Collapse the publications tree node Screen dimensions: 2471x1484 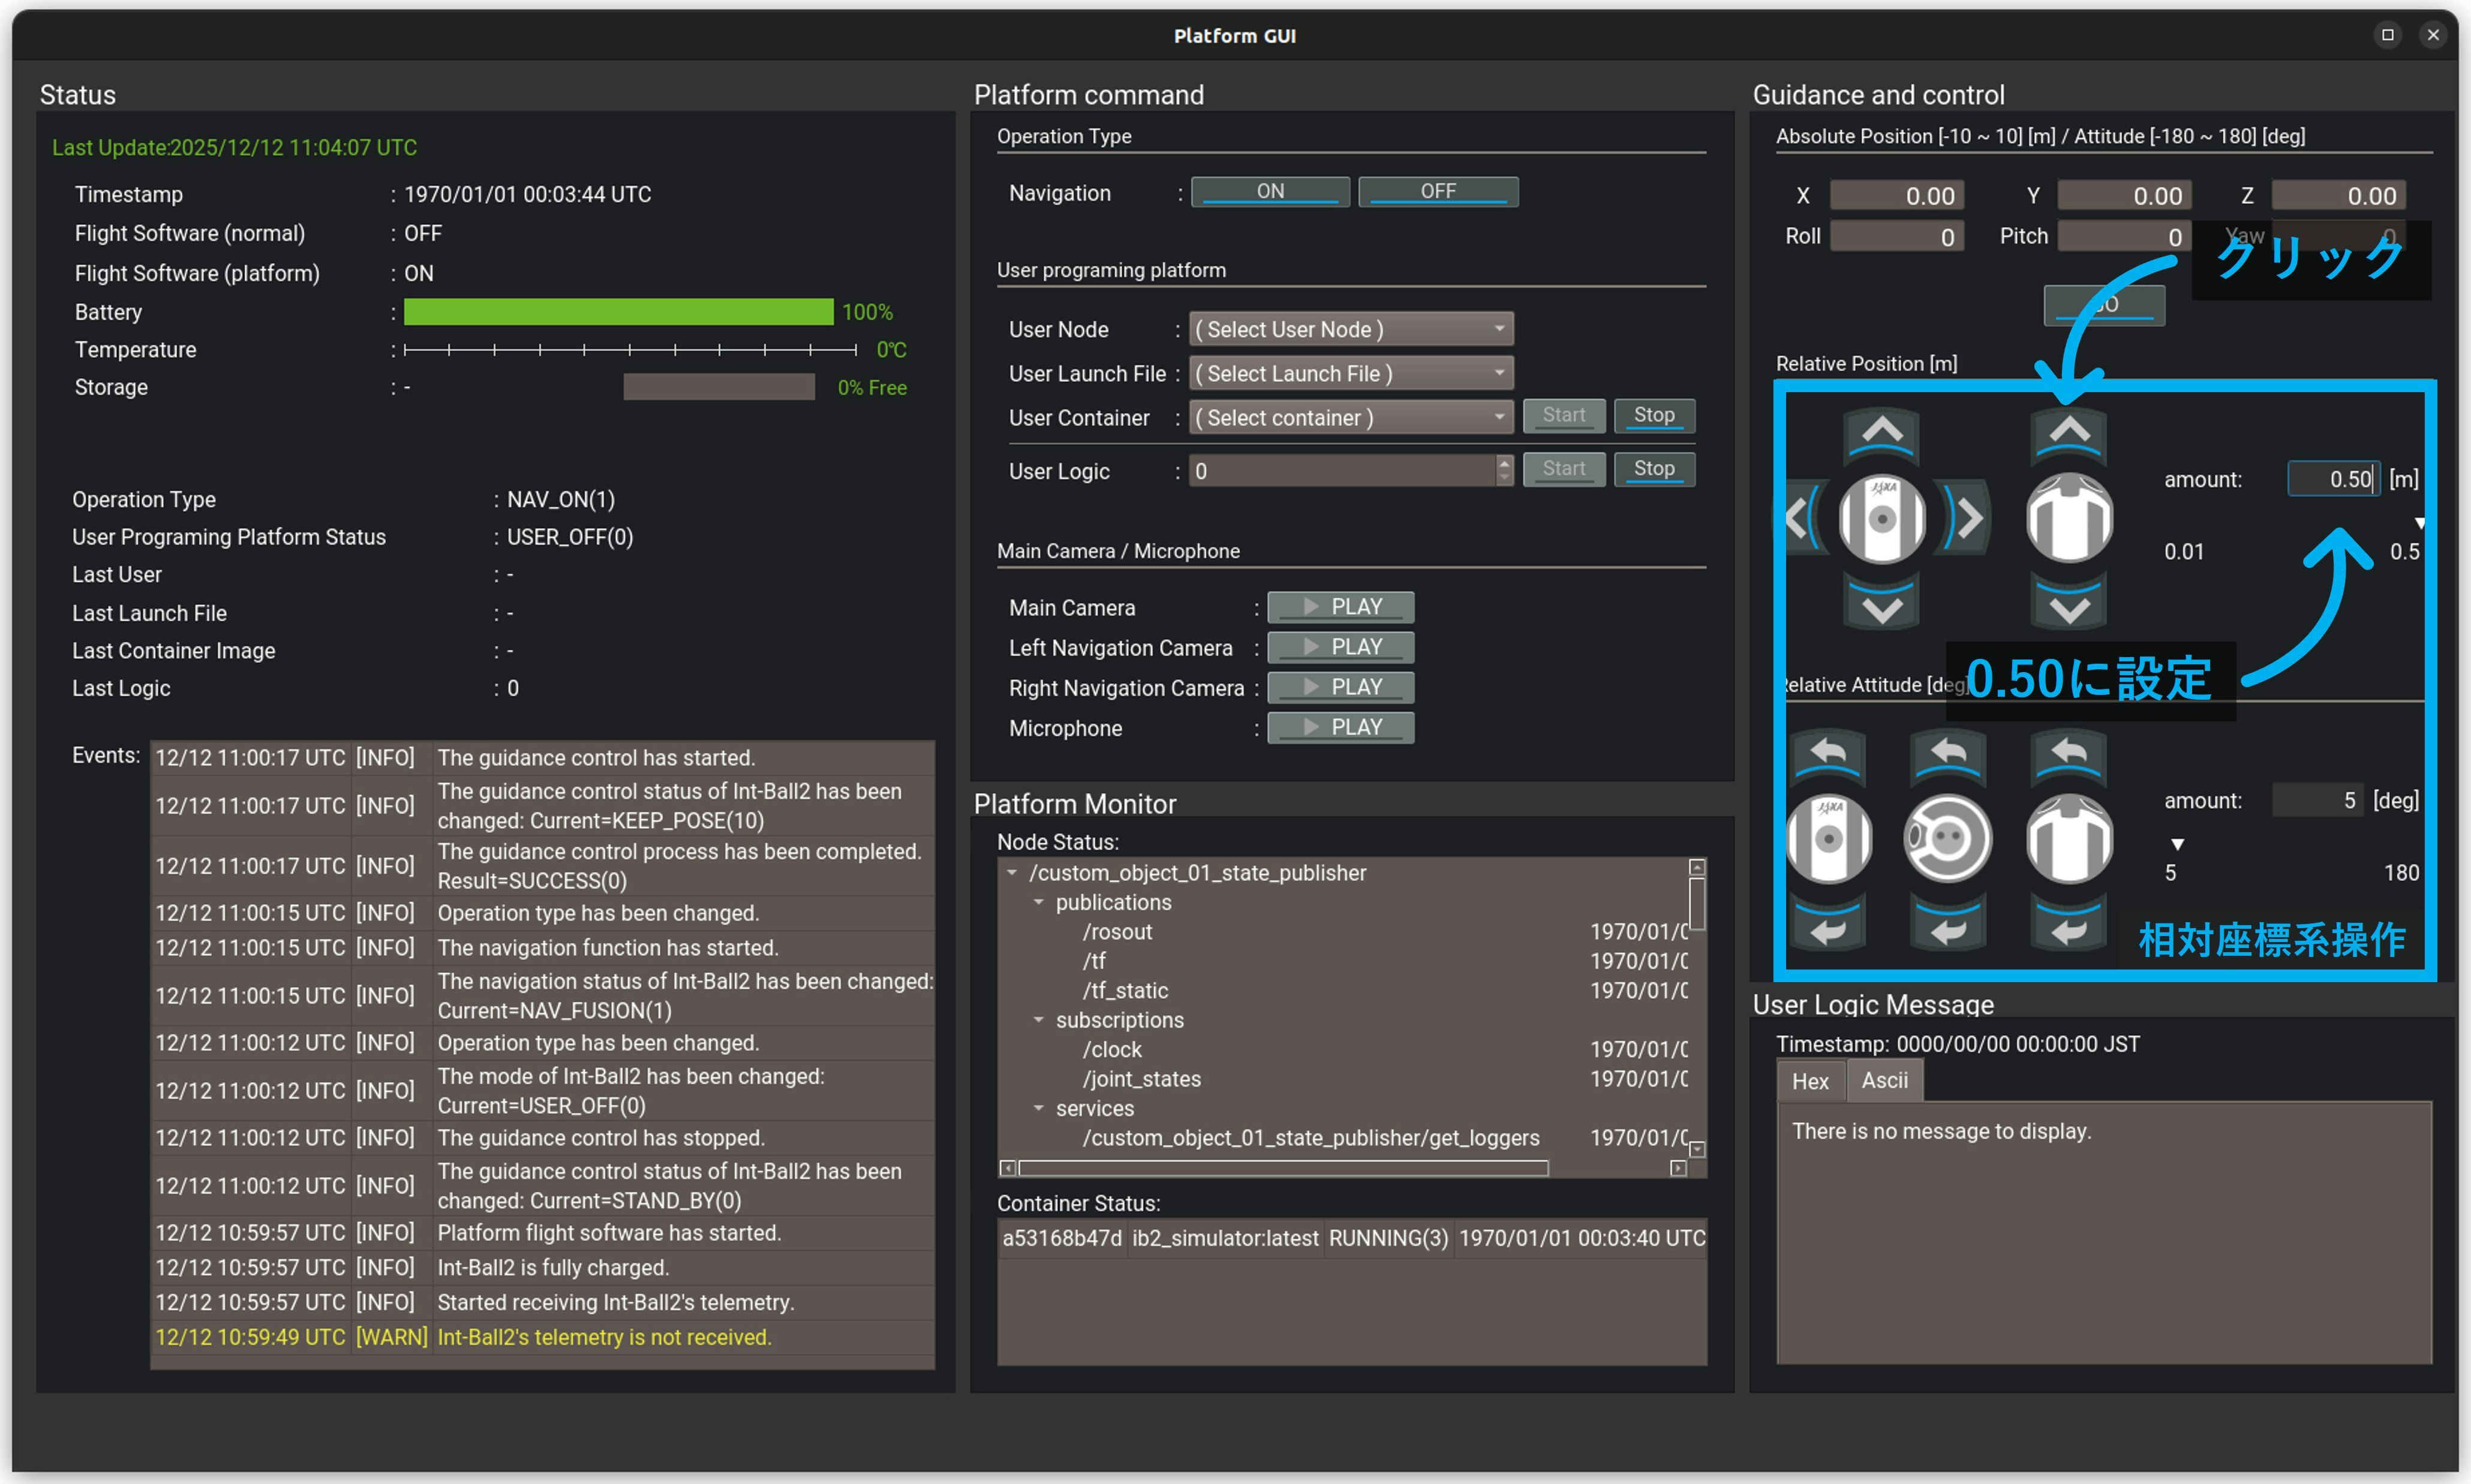click(x=1038, y=902)
